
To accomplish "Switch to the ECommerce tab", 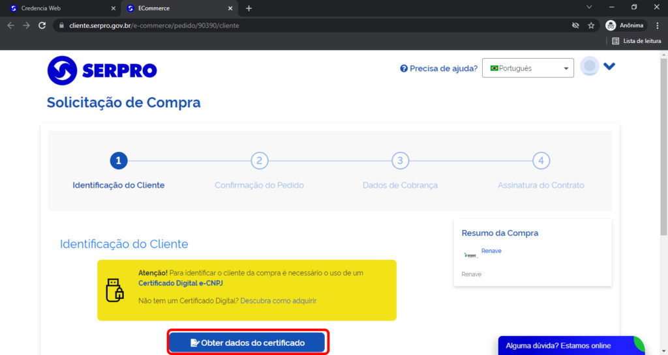I will tap(179, 8).
